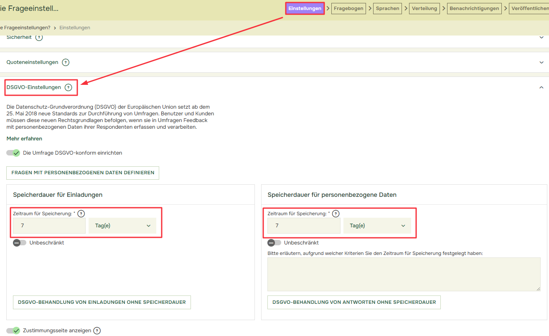Toggle Unbeschränkt for personal data storage
This screenshot has height=336, width=549.
tap(274, 243)
